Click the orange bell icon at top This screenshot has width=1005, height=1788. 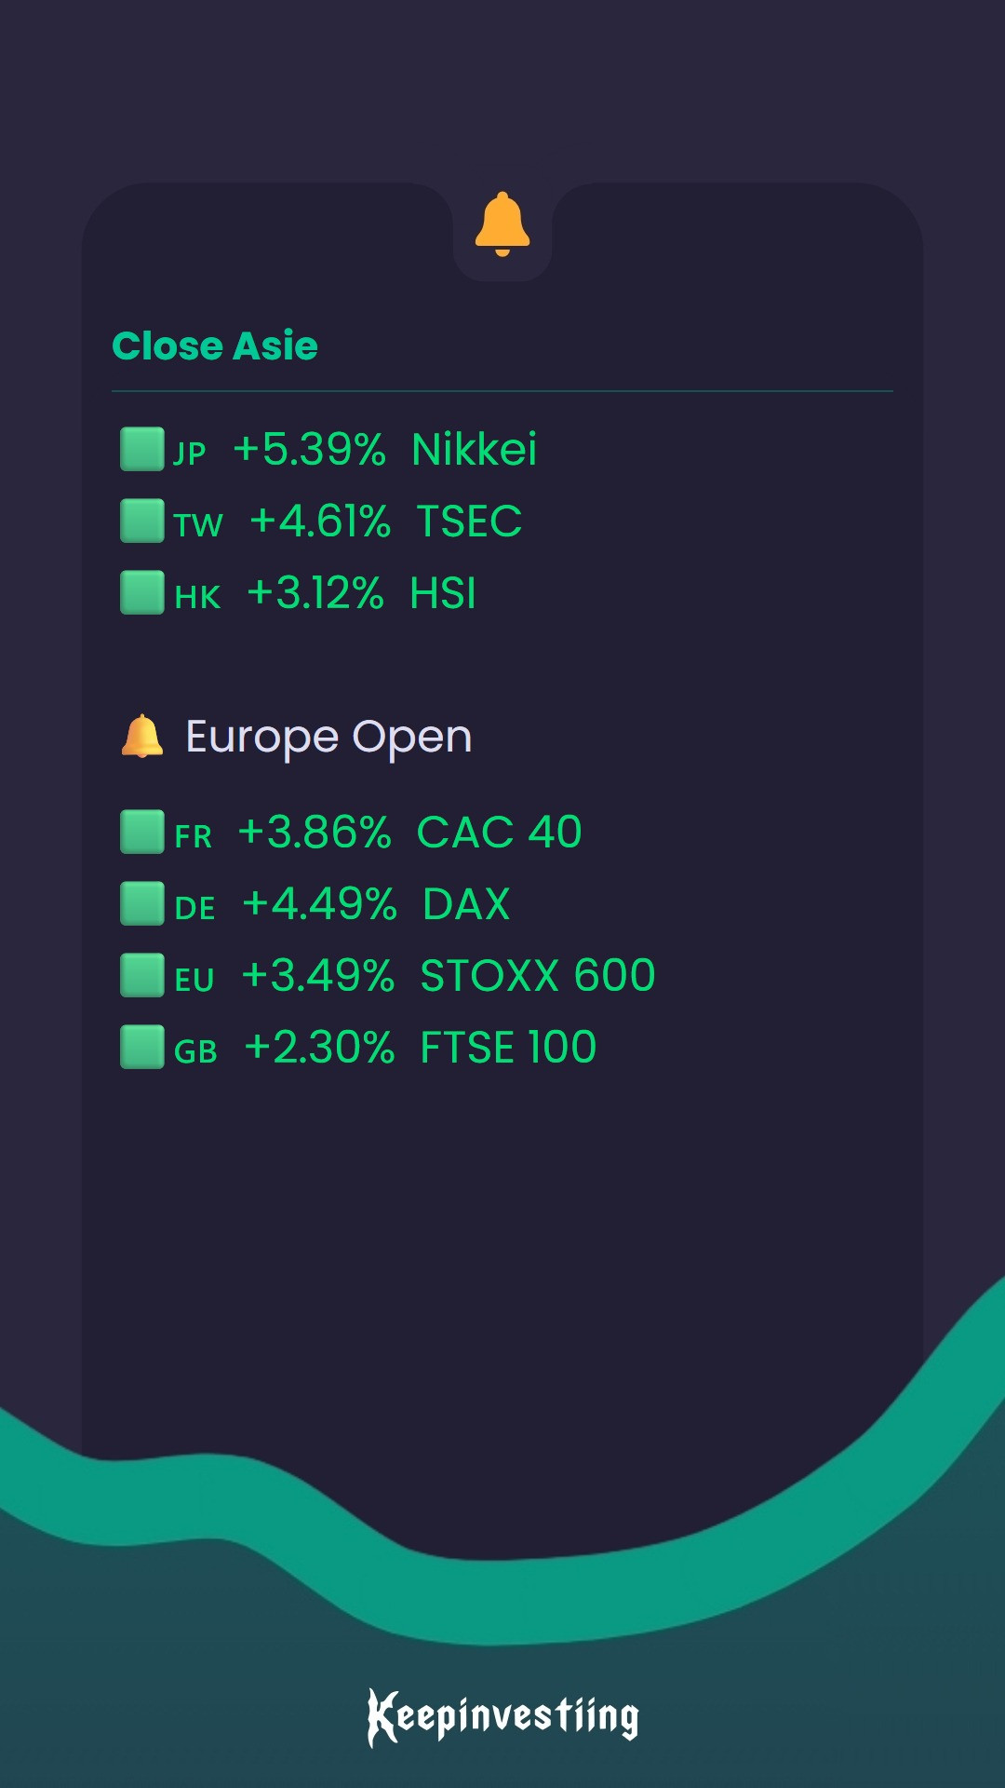point(502,224)
